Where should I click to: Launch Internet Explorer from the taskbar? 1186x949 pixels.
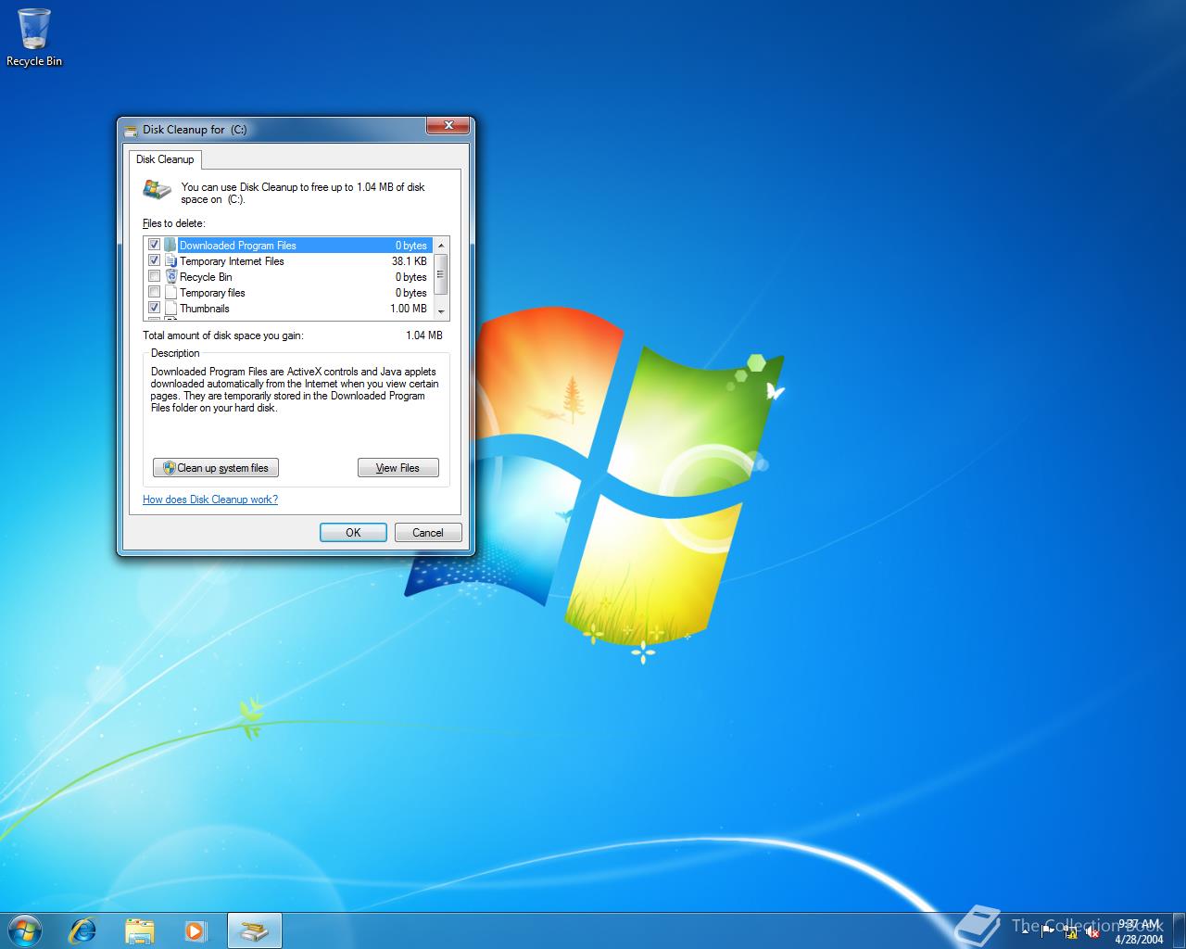point(83,930)
